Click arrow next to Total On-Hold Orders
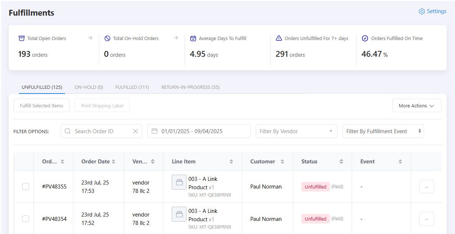 point(176,38)
